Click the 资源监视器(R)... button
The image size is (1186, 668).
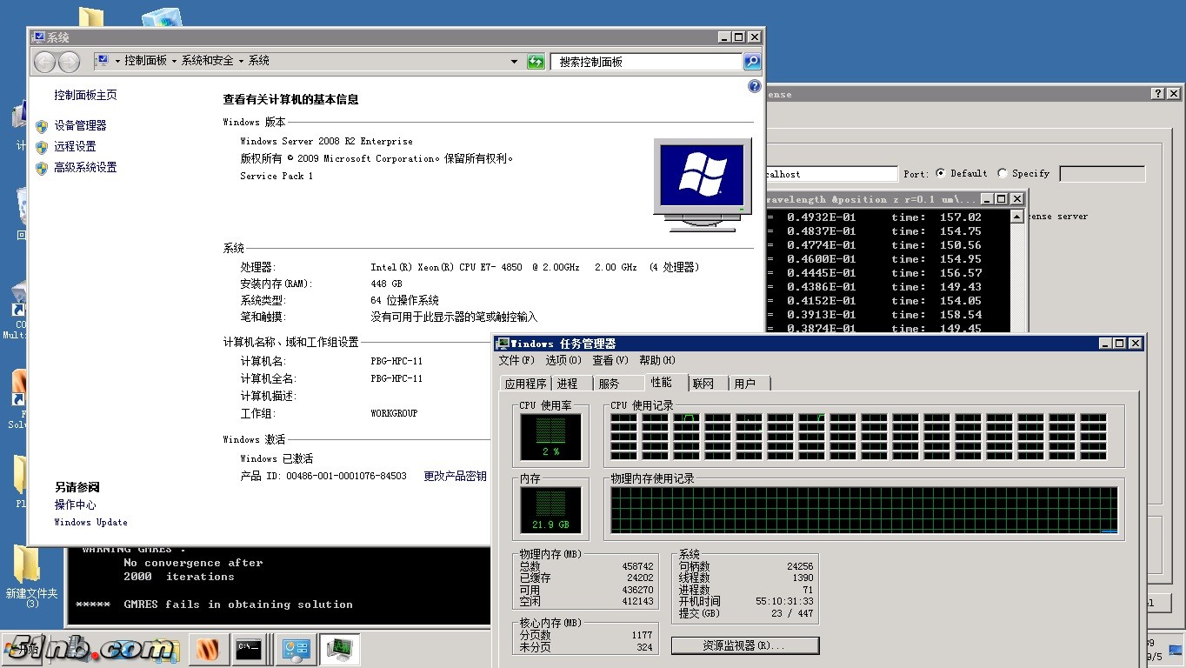(744, 645)
